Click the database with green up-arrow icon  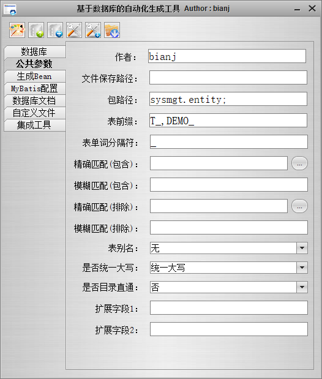[x=36, y=30]
